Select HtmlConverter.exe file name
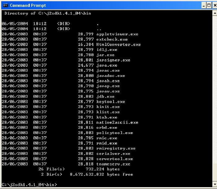The width and height of the screenshot is (217, 189). tap(119, 45)
